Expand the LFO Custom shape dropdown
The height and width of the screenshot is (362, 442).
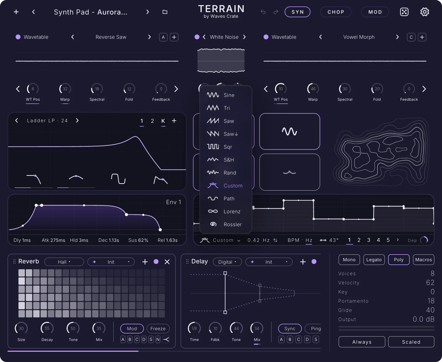point(220,240)
